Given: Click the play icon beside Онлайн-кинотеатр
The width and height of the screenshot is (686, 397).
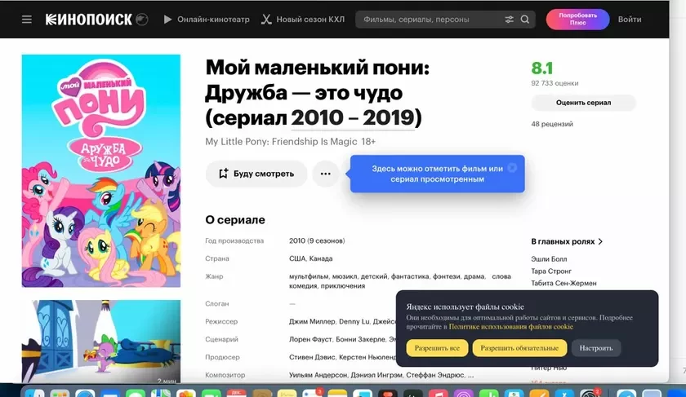Looking at the screenshot, I should tap(168, 20).
